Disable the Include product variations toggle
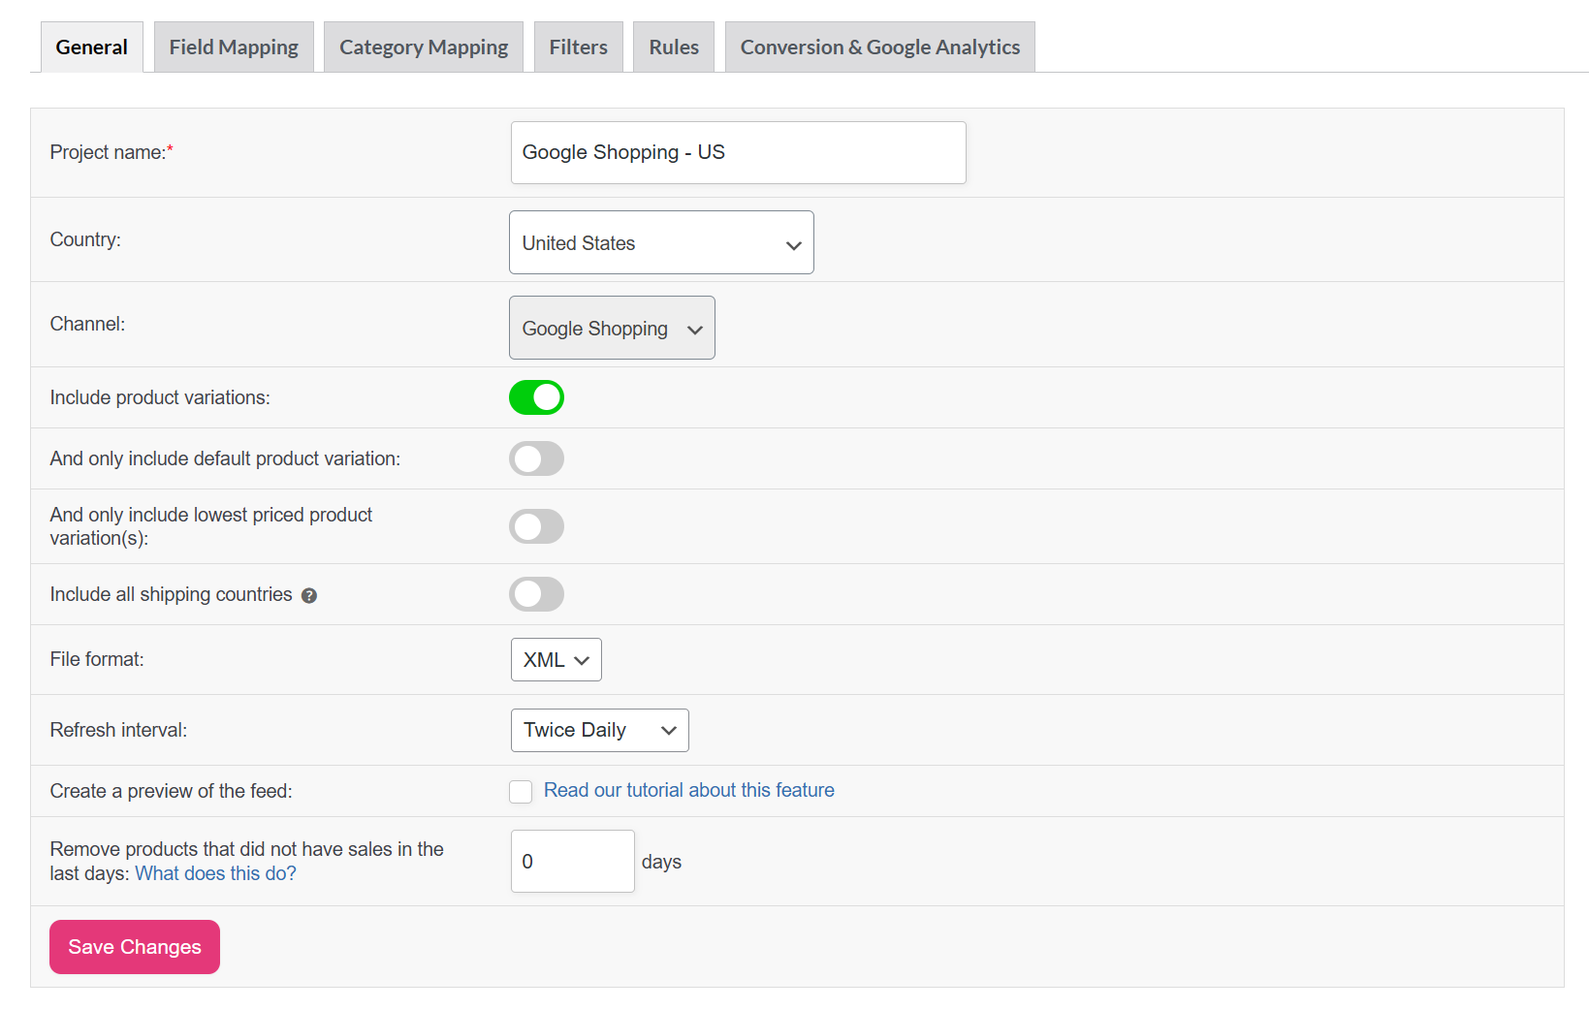The width and height of the screenshot is (1589, 1010). (x=536, y=397)
